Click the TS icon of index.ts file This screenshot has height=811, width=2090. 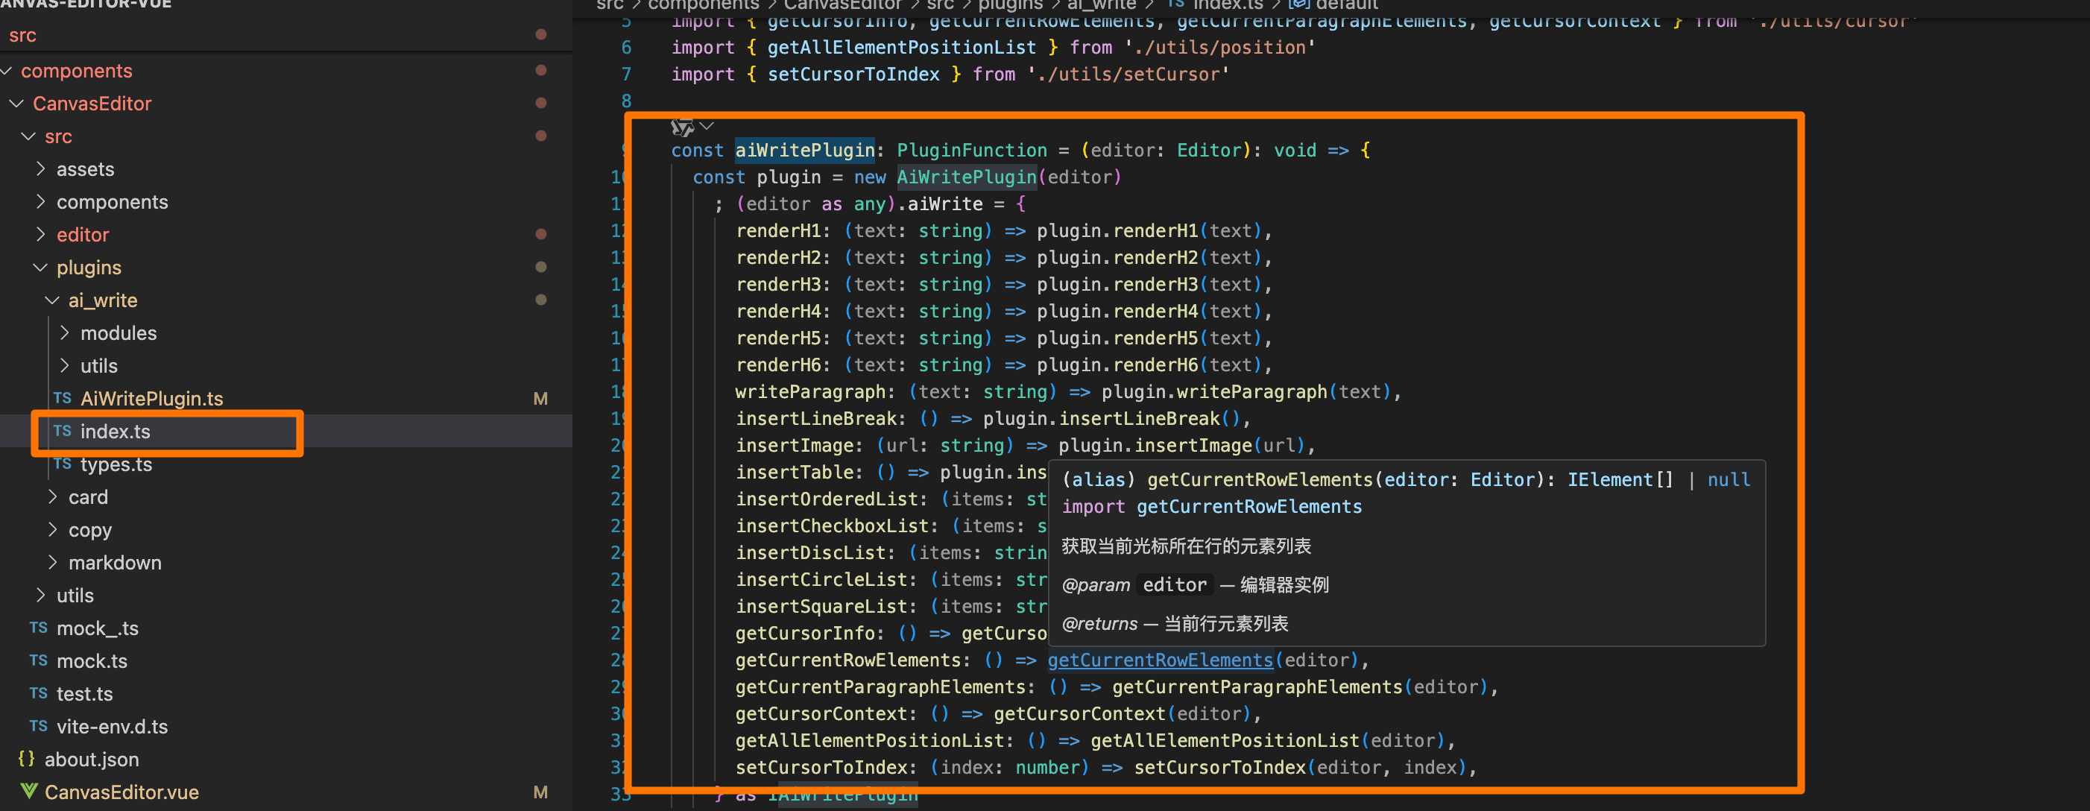(x=63, y=432)
